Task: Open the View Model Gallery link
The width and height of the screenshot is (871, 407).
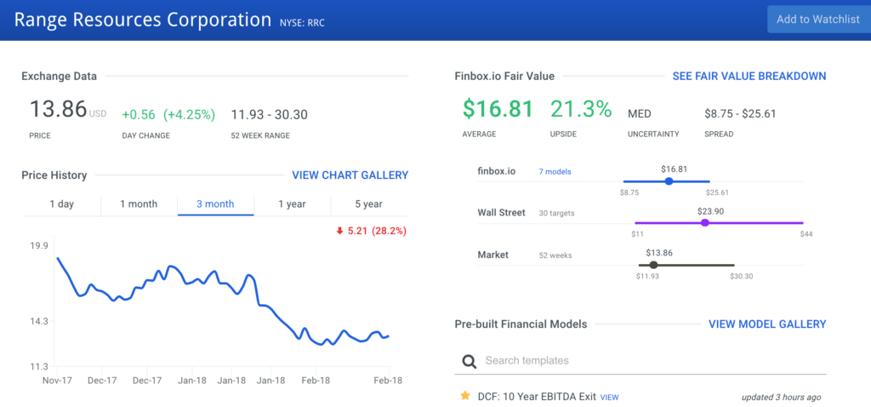Action: 766,324
